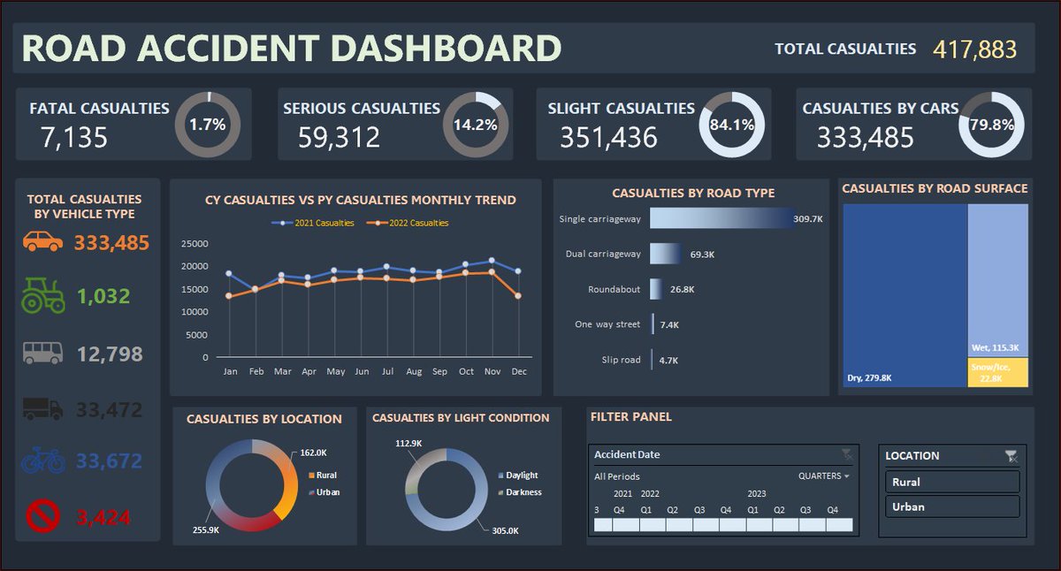The width and height of the screenshot is (1061, 571).
Task: Click the LOCATION slicer filter icon
Action: click(1011, 454)
